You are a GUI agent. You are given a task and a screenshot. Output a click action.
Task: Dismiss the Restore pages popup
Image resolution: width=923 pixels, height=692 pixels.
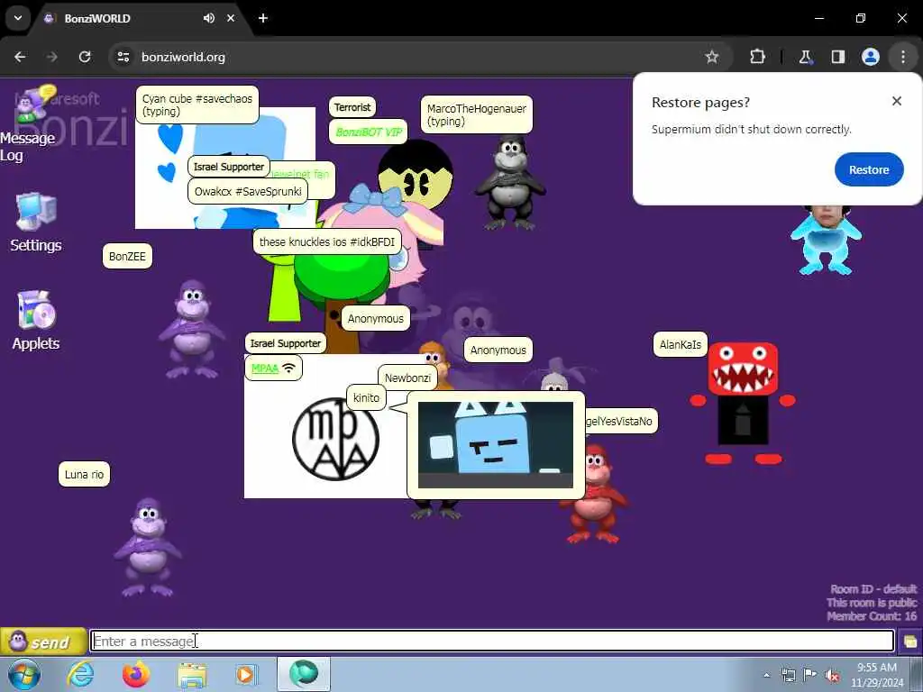pos(897,101)
